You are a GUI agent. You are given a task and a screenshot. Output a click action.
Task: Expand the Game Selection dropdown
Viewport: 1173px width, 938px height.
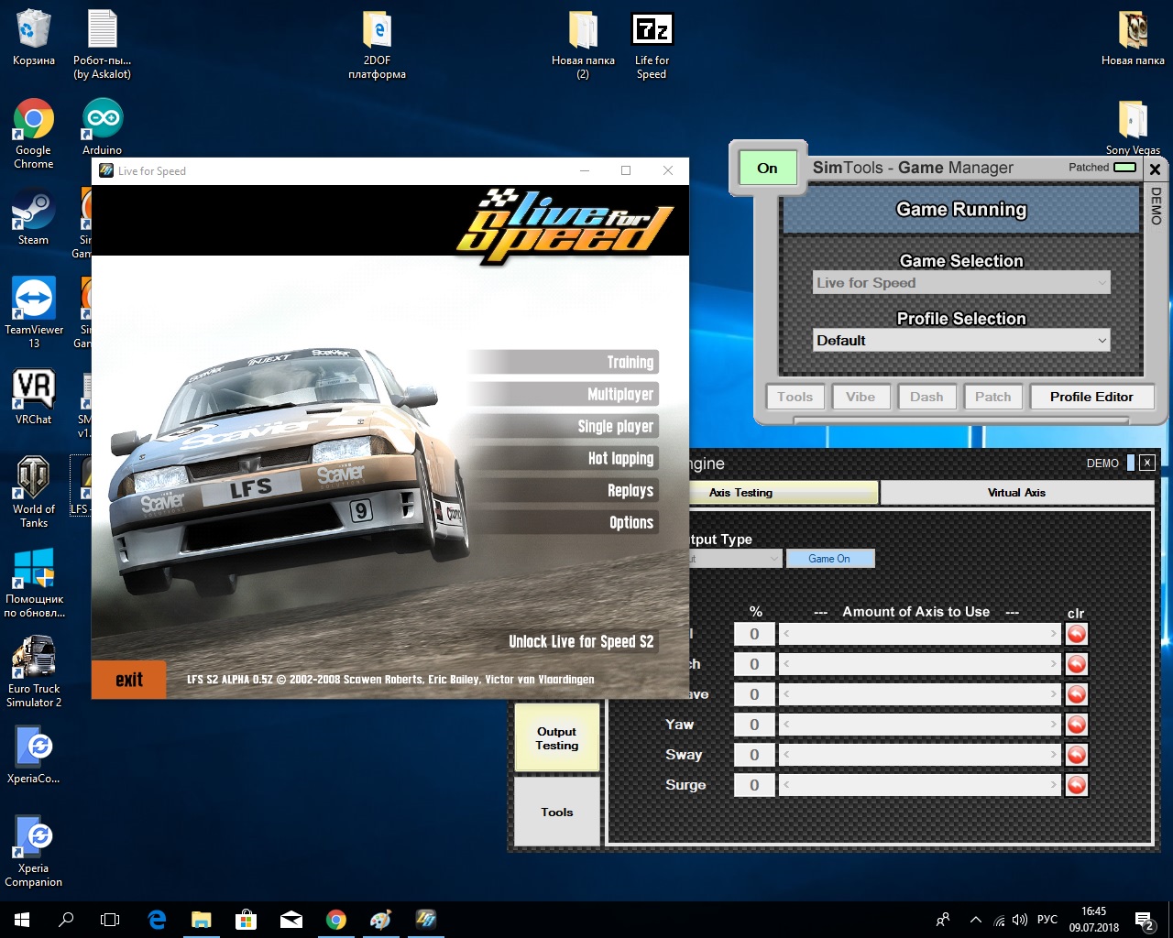click(x=961, y=283)
